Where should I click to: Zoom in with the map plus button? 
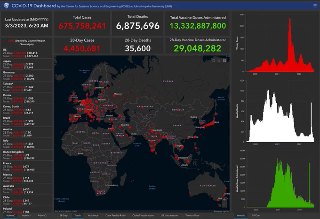(x=224, y=199)
